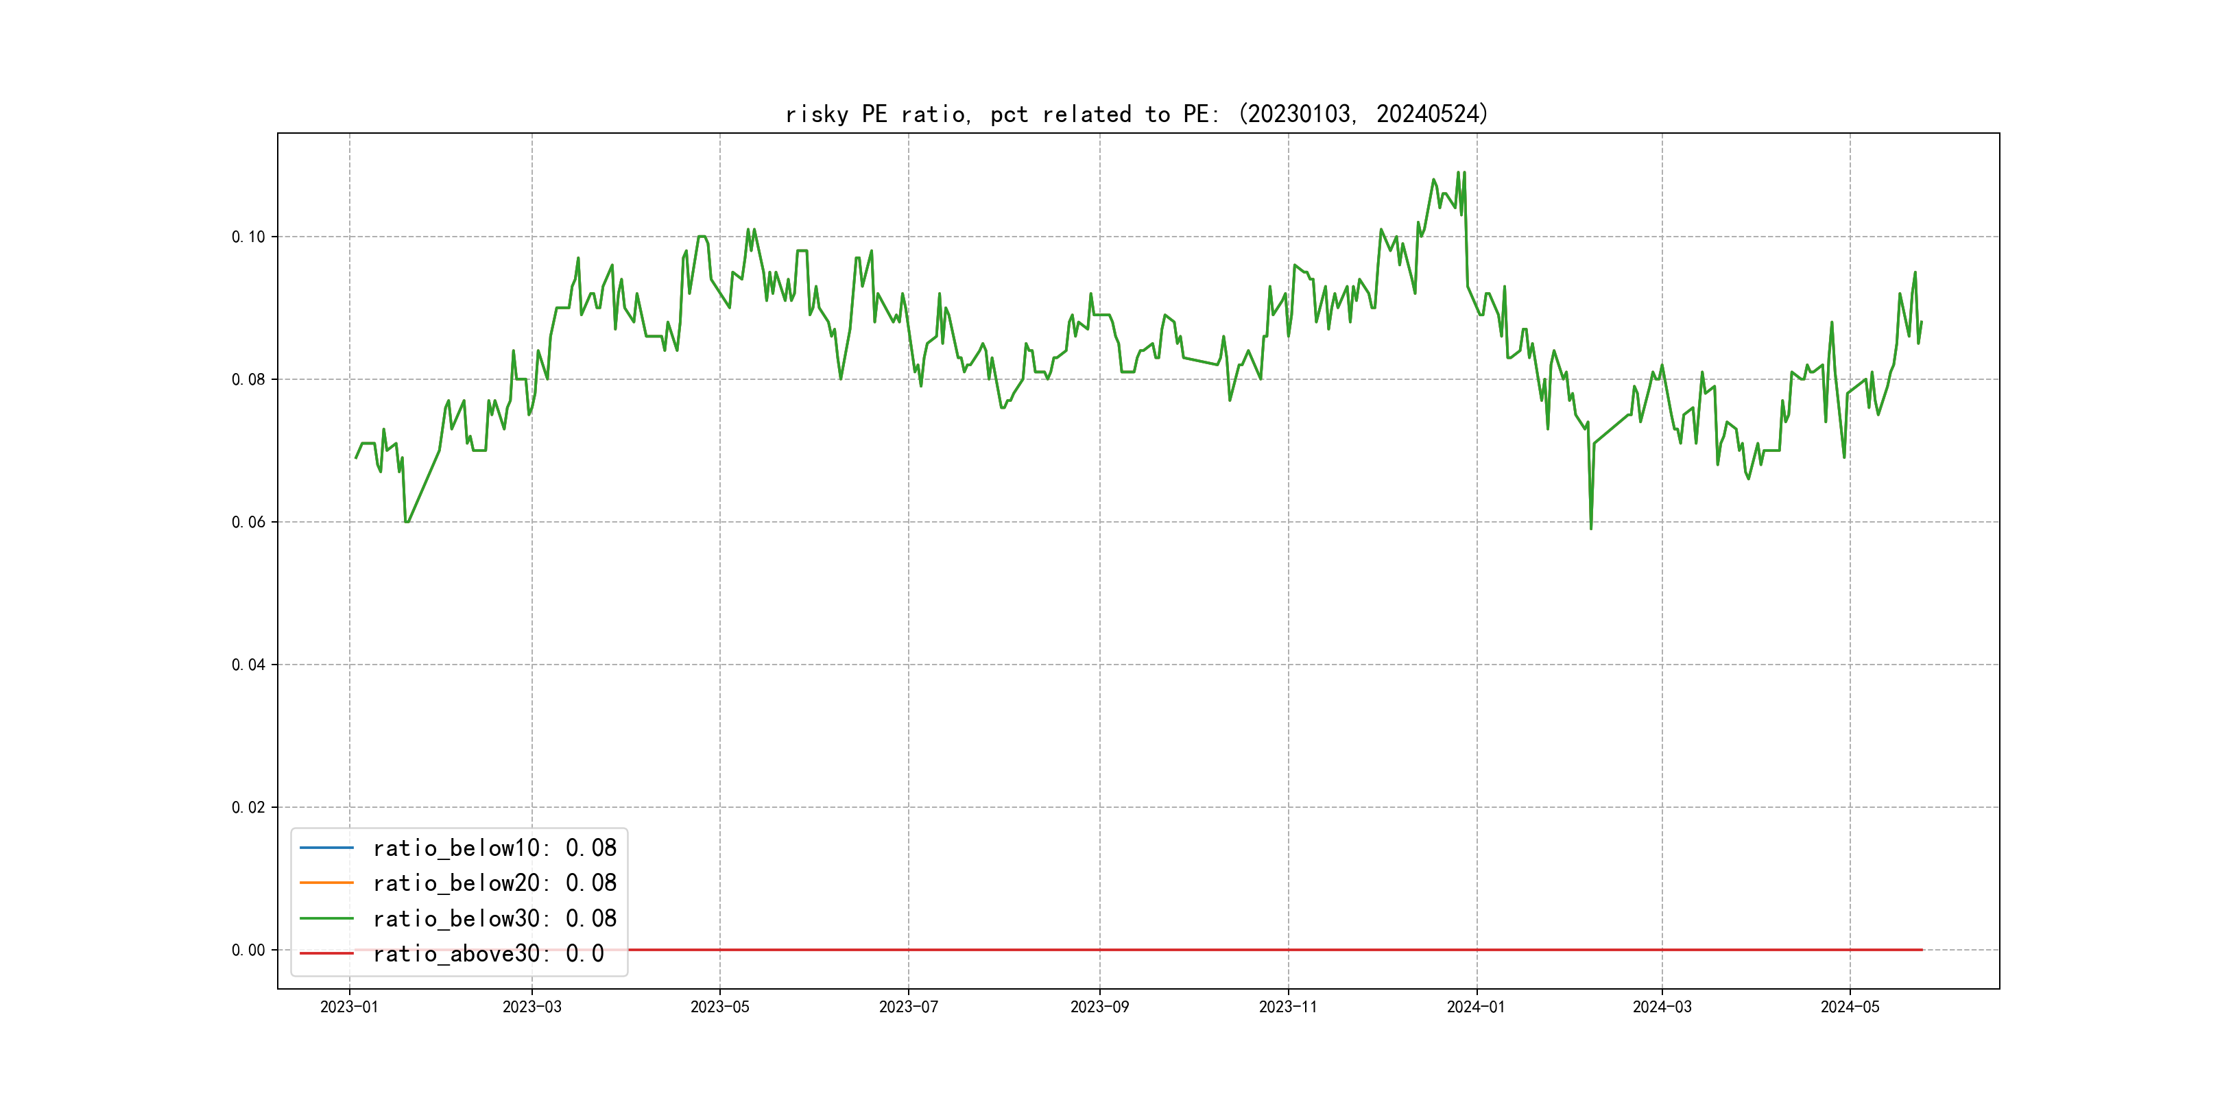Click the ratio_below20 legend label
The width and height of the screenshot is (2222, 1111).
coord(494,883)
